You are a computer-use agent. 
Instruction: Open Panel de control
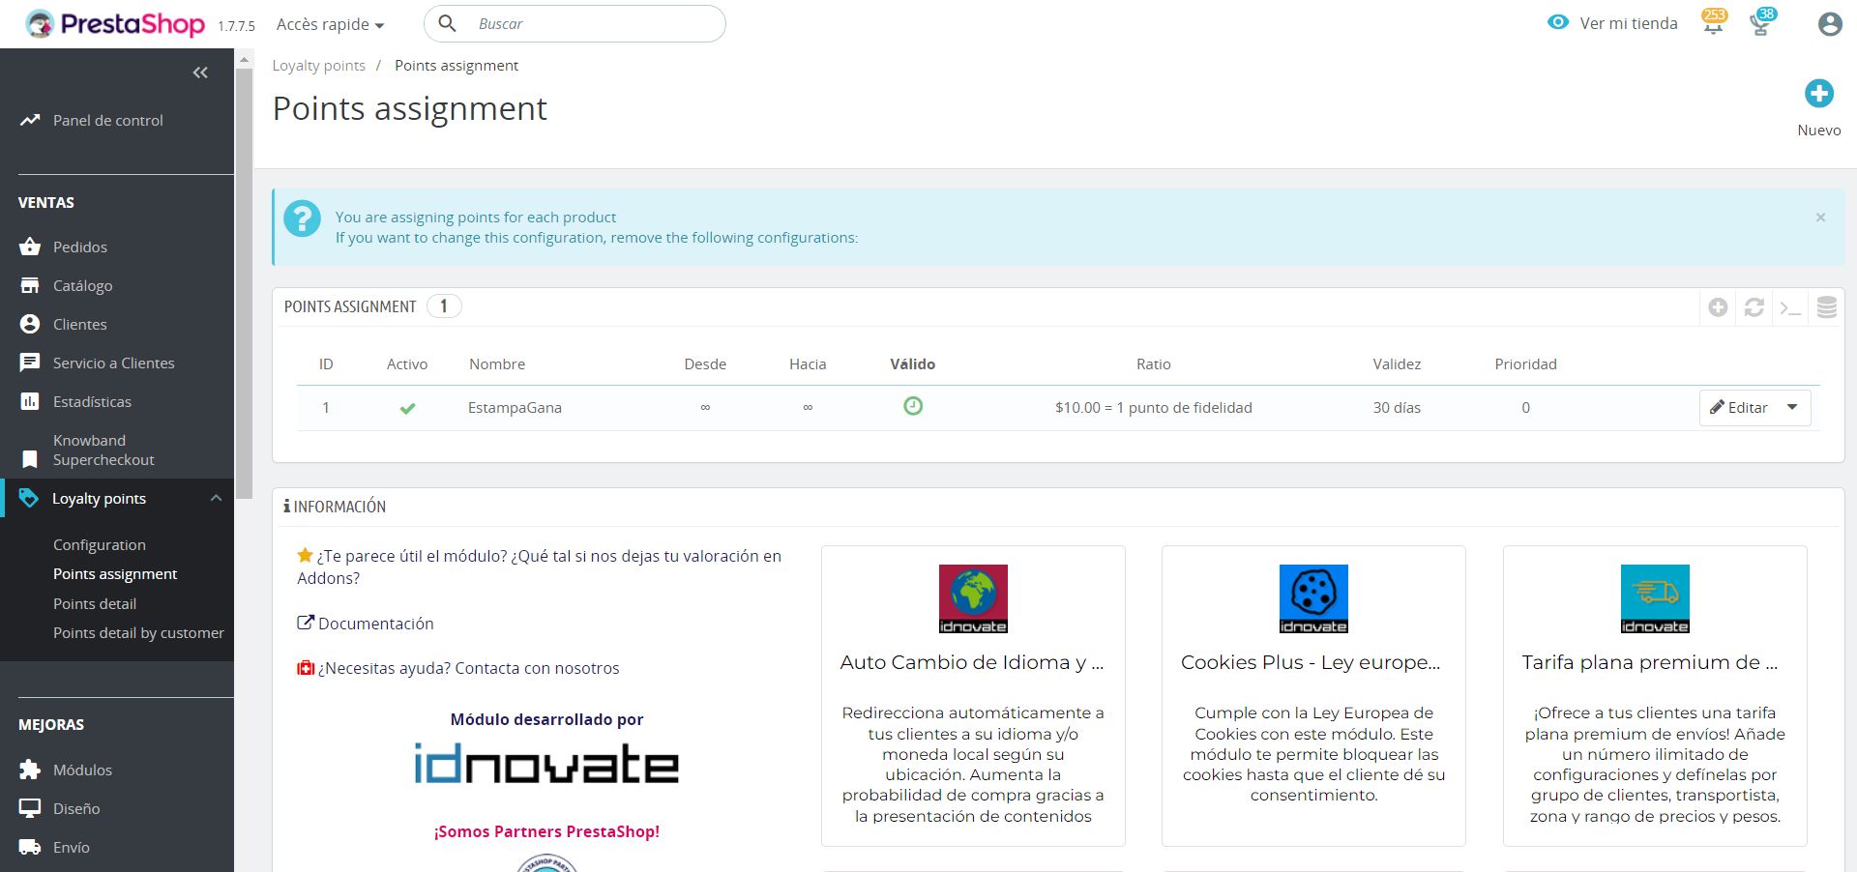107,120
